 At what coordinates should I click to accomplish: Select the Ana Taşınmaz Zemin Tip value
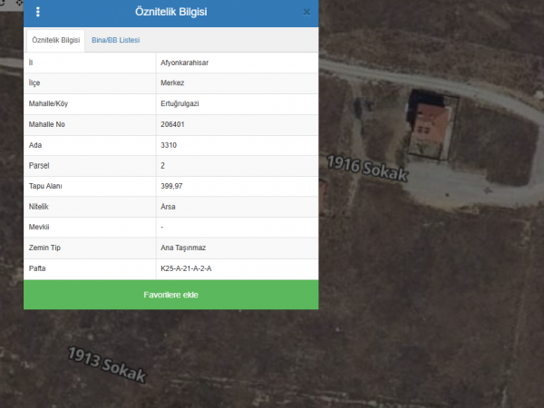pos(183,248)
